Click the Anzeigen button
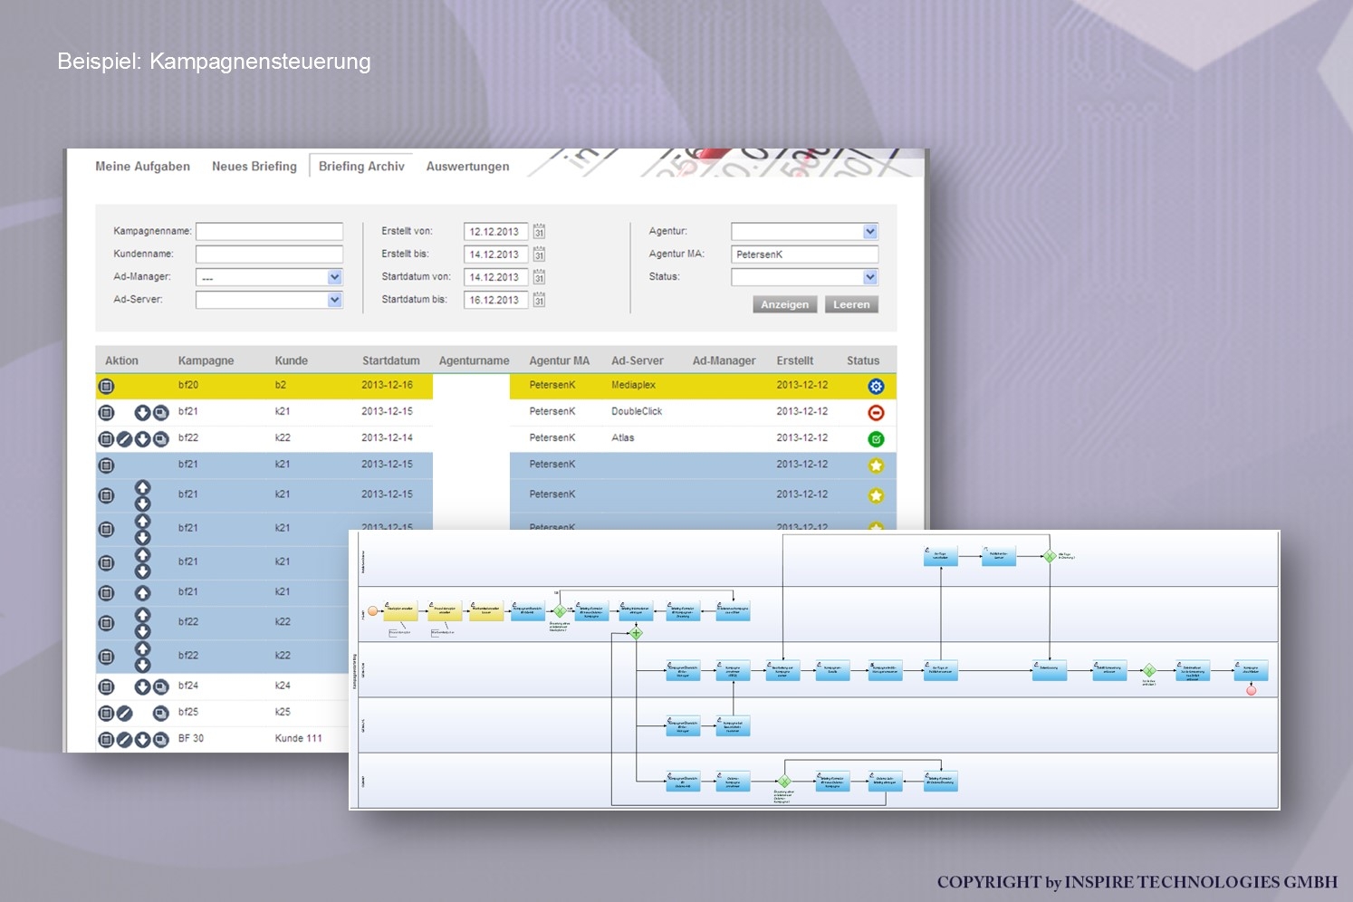 pyautogui.click(x=785, y=304)
